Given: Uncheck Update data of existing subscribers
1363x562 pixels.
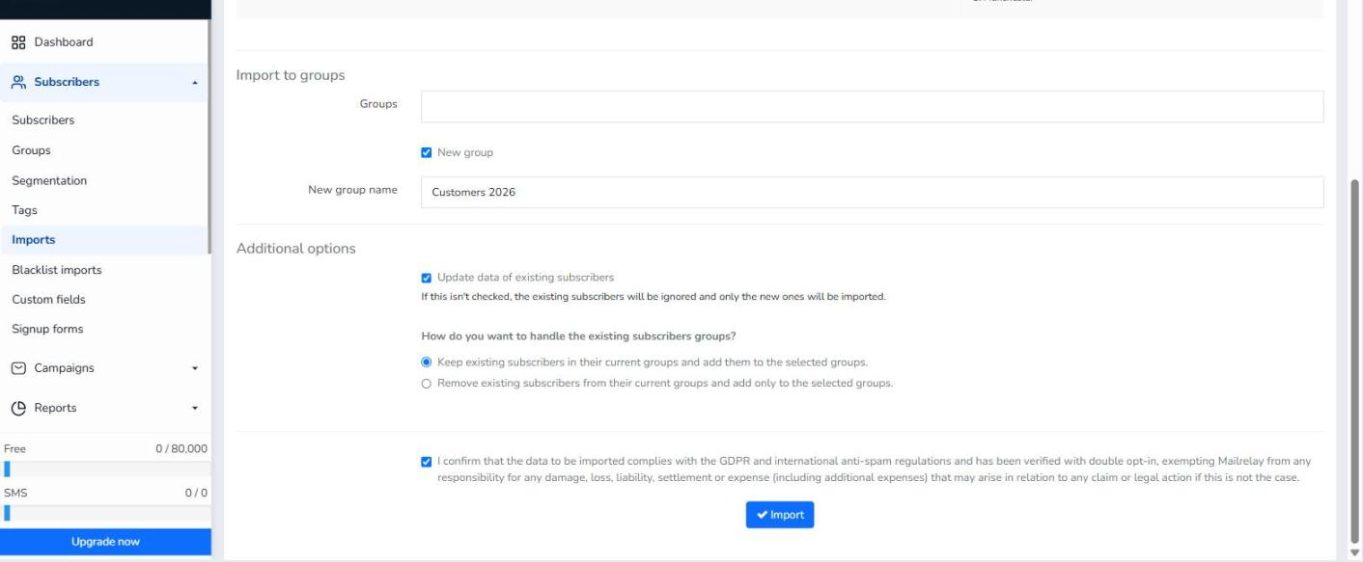Looking at the screenshot, I should tap(427, 278).
